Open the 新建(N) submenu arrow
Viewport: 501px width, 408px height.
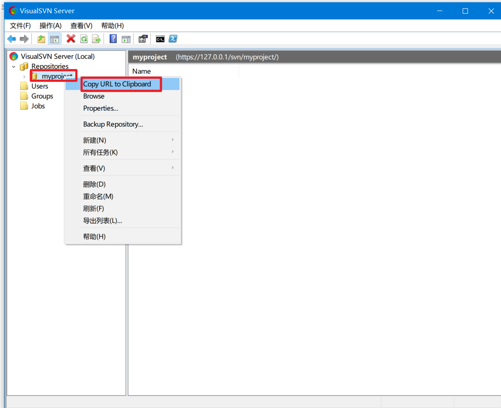173,140
